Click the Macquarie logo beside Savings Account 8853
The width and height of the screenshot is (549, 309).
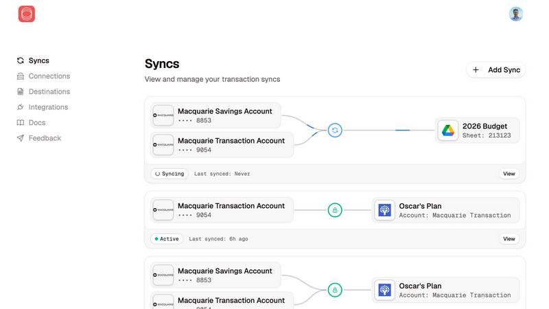coord(163,115)
